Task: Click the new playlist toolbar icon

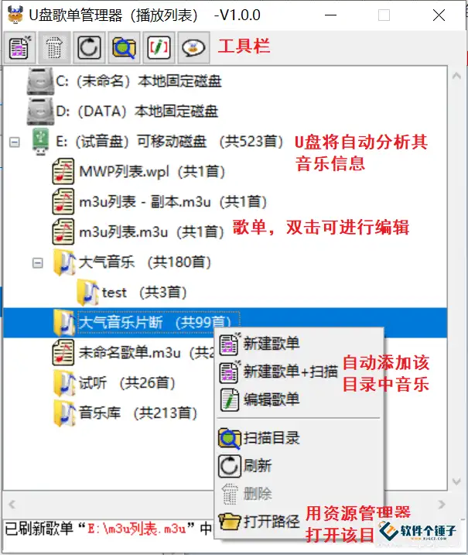Action: tap(19, 47)
